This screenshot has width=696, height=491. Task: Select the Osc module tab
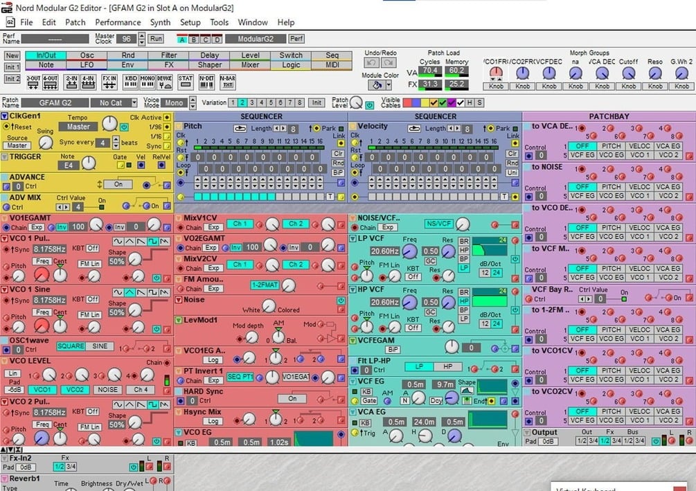(87, 55)
